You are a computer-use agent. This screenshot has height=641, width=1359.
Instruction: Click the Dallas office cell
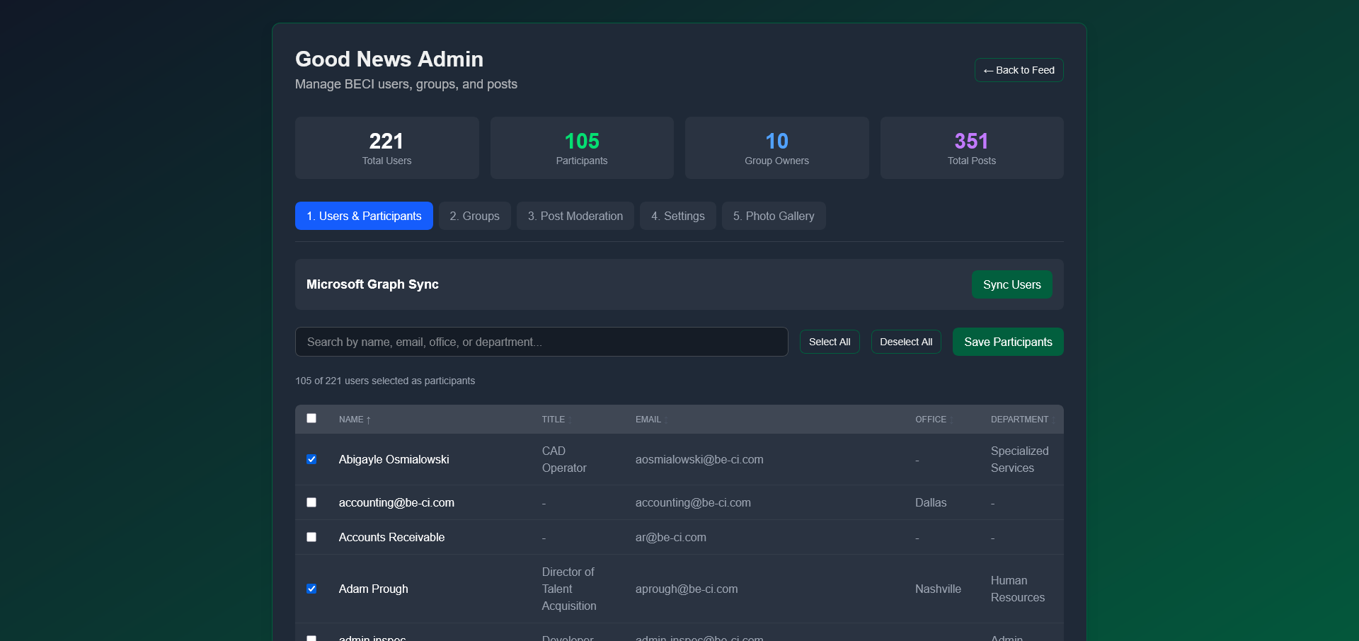(x=931, y=502)
